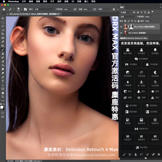Open brush flow 20% slider dropdown
This screenshot has width=162, height=162.
click(x=90, y=9)
